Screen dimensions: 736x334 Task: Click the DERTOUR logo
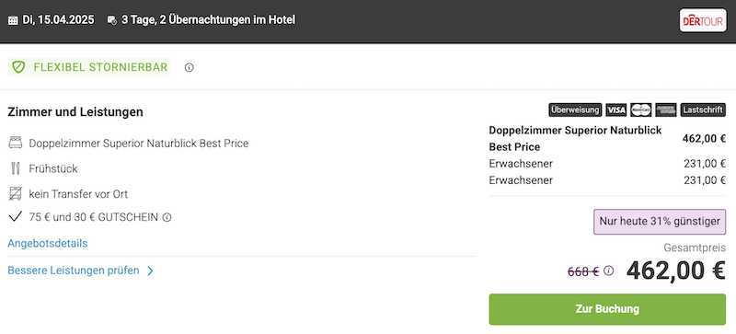point(703,20)
